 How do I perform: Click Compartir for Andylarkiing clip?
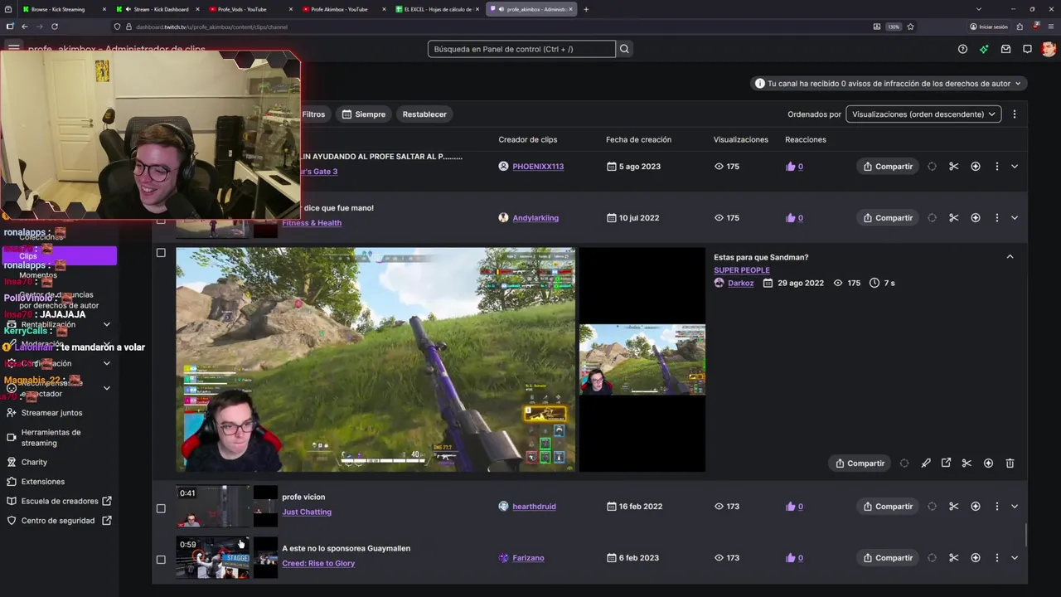click(x=887, y=218)
